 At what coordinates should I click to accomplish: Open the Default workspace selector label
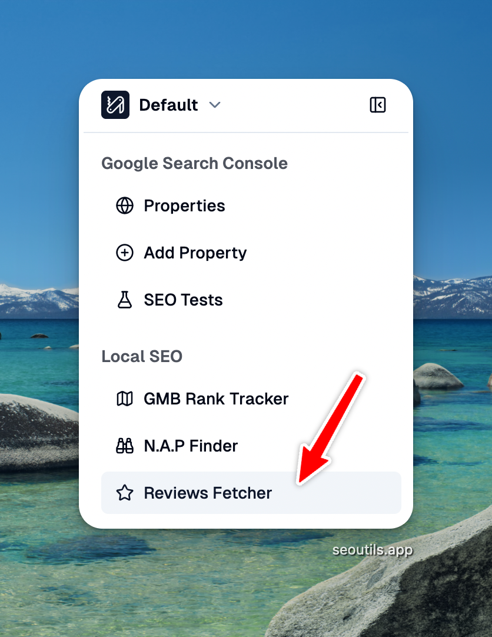(x=168, y=105)
